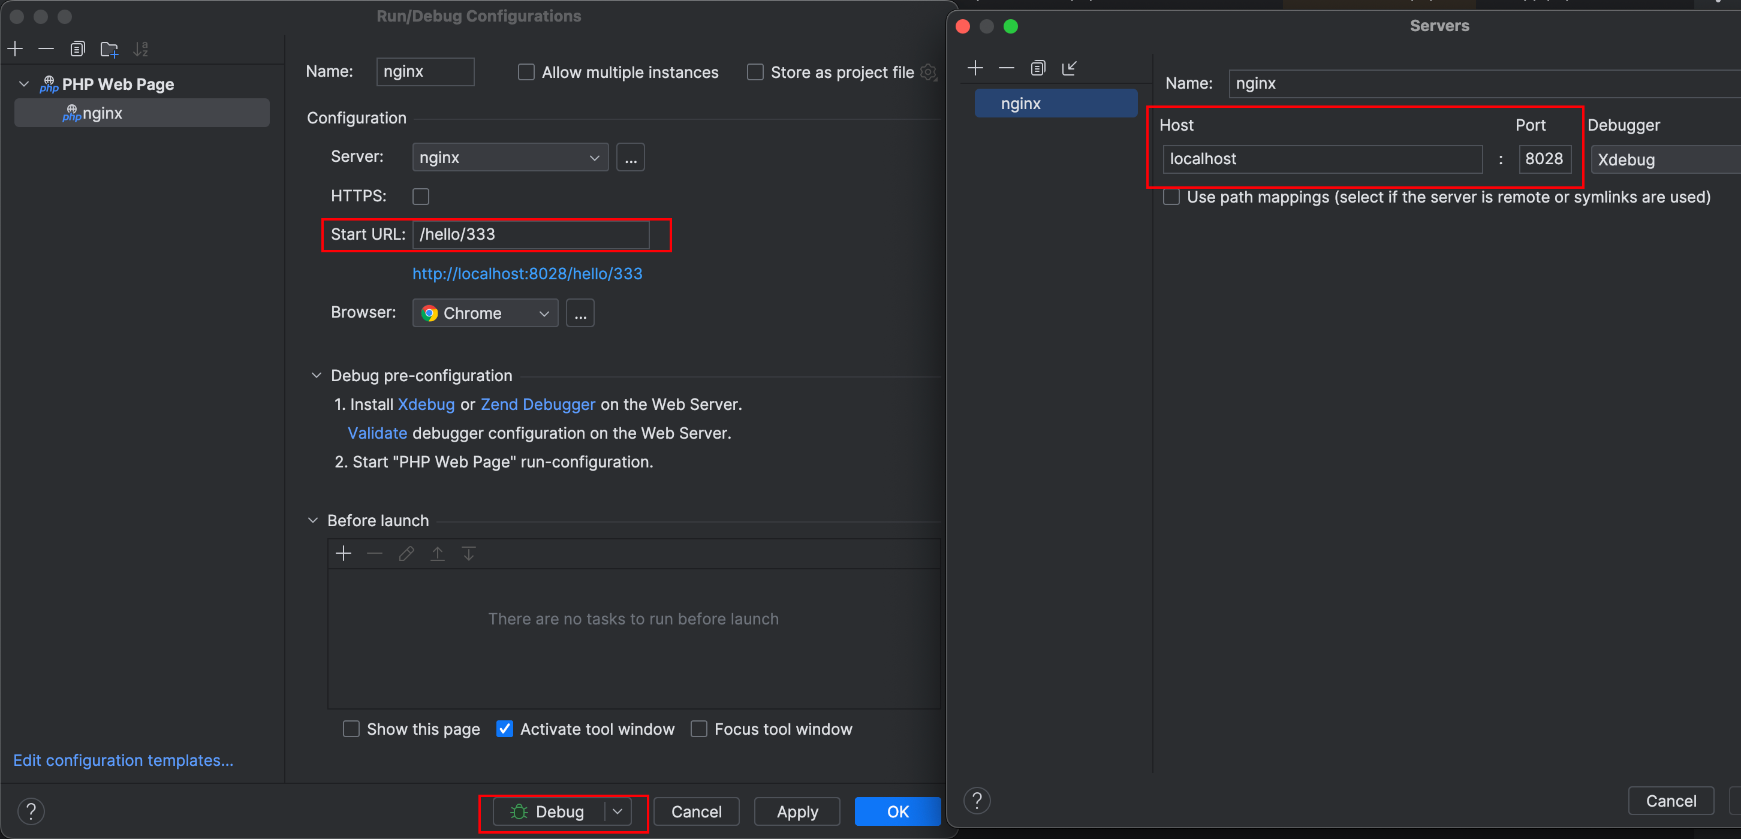The image size is (1741, 839).
Task: Click the Debug button
Action: [x=548, y=811]
